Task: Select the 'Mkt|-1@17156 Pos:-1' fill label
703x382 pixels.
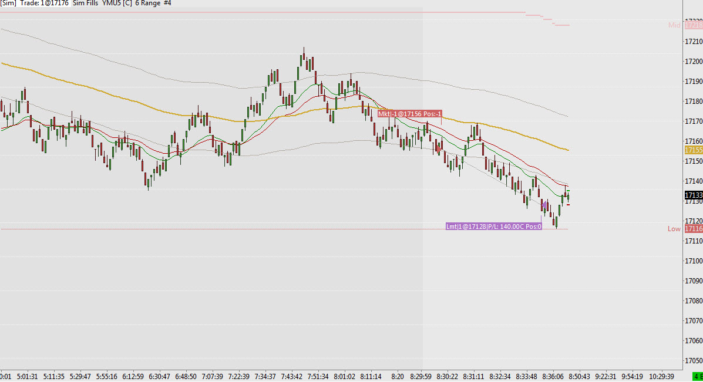Action: [410, 114]
